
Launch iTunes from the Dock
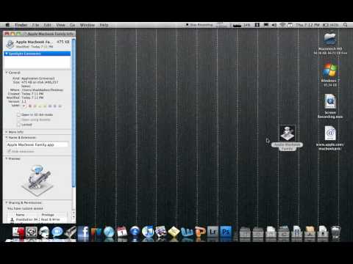(148, 232)
